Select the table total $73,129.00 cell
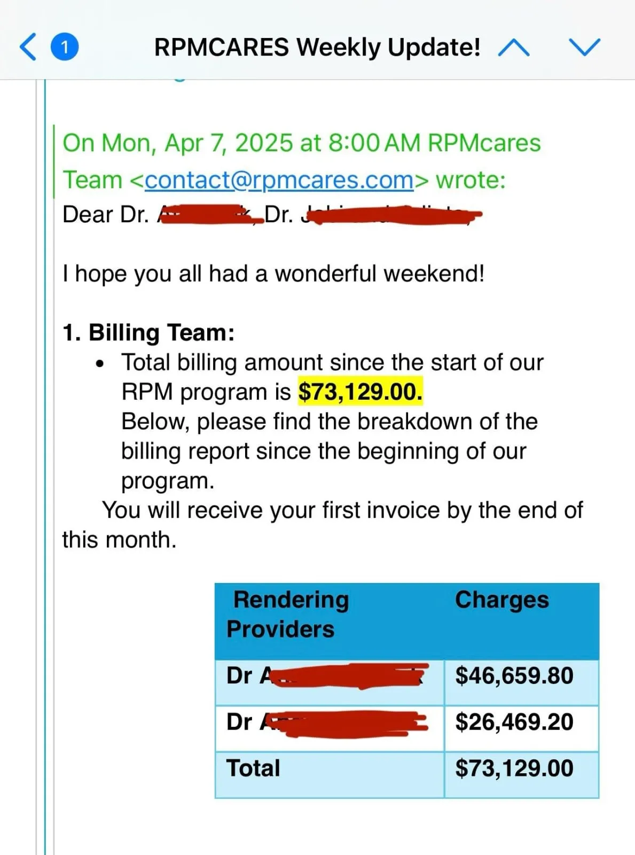635x855 pixels. pyautogui.click(x=522, y=775)
